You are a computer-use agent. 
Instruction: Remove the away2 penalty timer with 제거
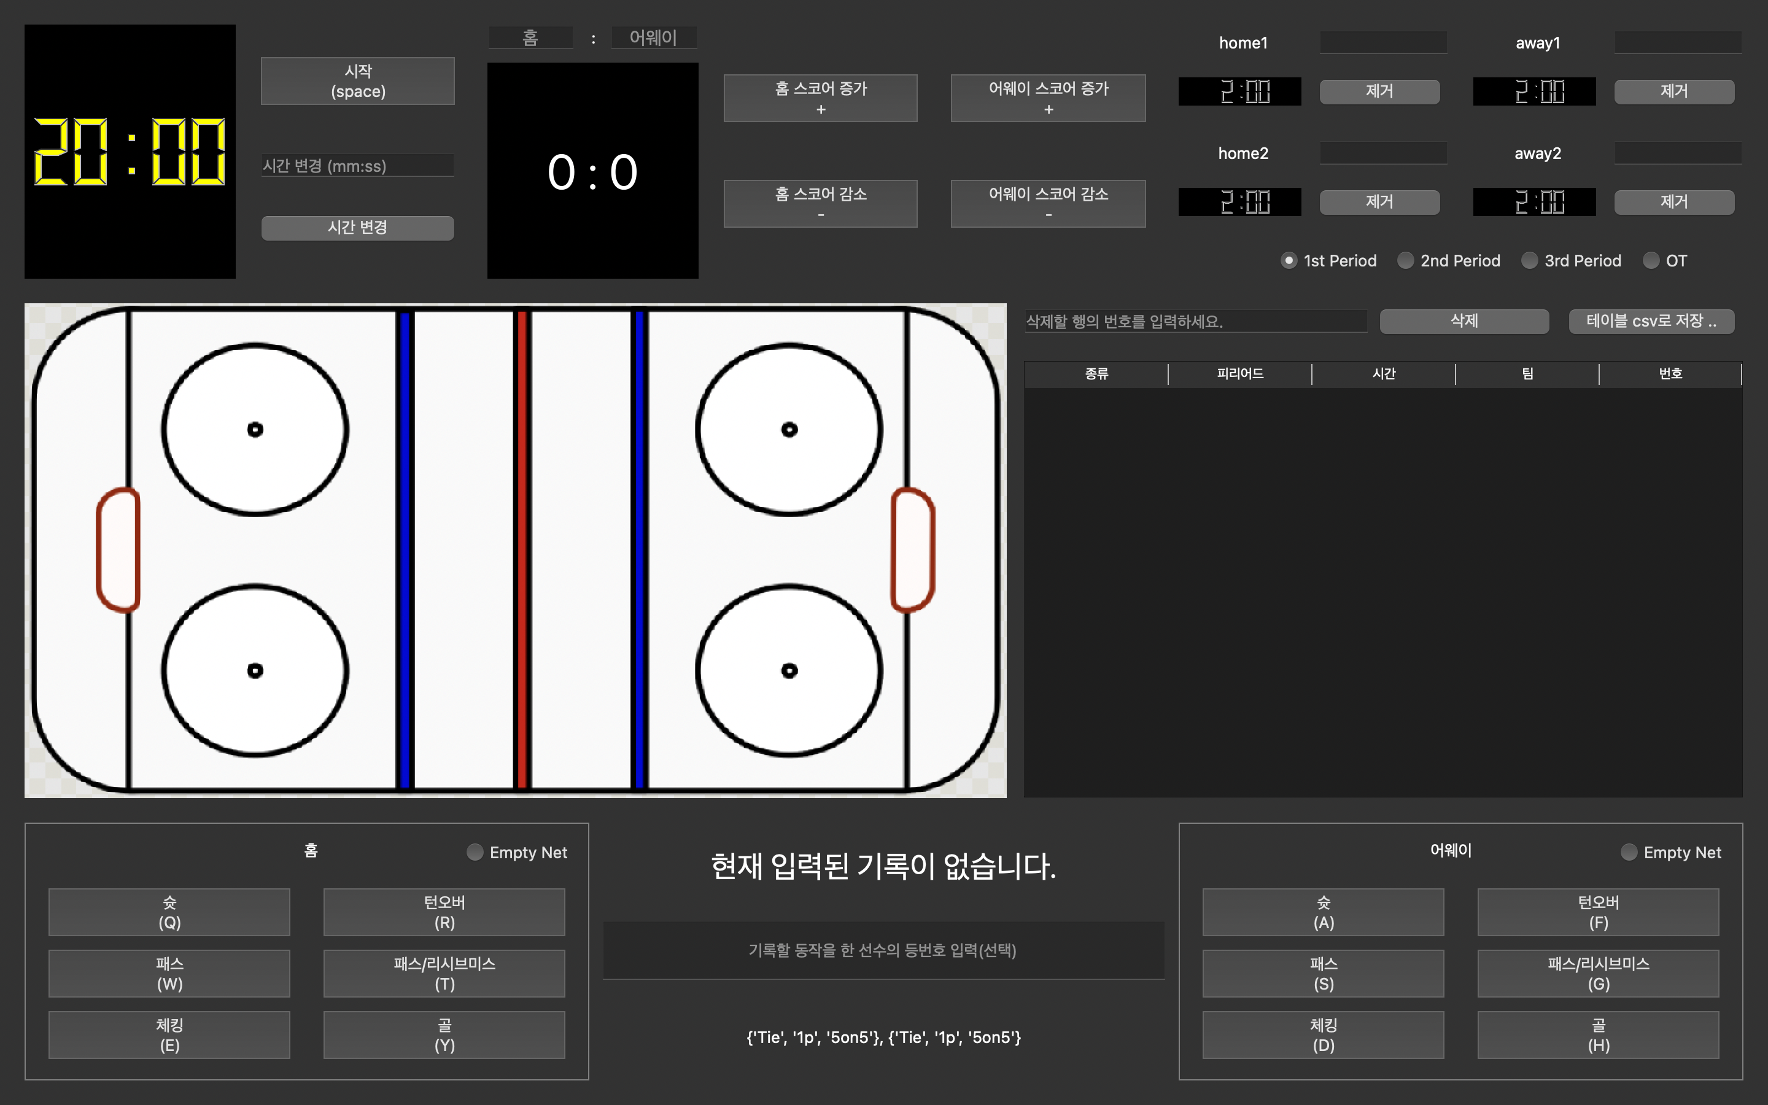pyautogui.click(x=1673, y=202)
